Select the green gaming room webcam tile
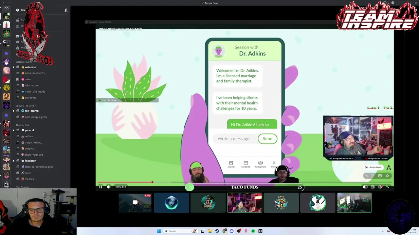419x235 pixels. [x=354, y=203]
